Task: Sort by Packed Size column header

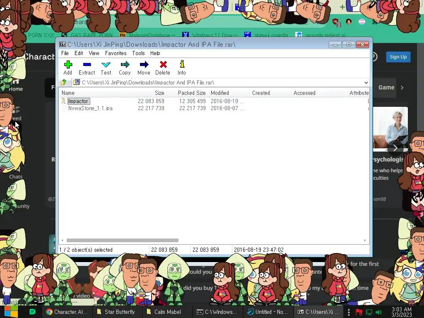Action: pyautogui.click(x=188, y=93)
